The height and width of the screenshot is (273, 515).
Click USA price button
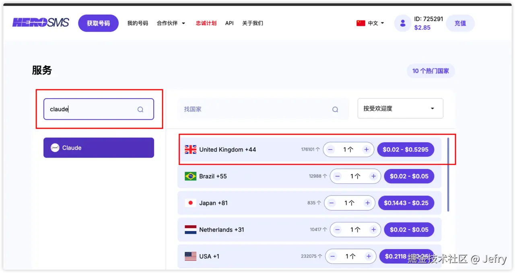[x=407, y=256]
